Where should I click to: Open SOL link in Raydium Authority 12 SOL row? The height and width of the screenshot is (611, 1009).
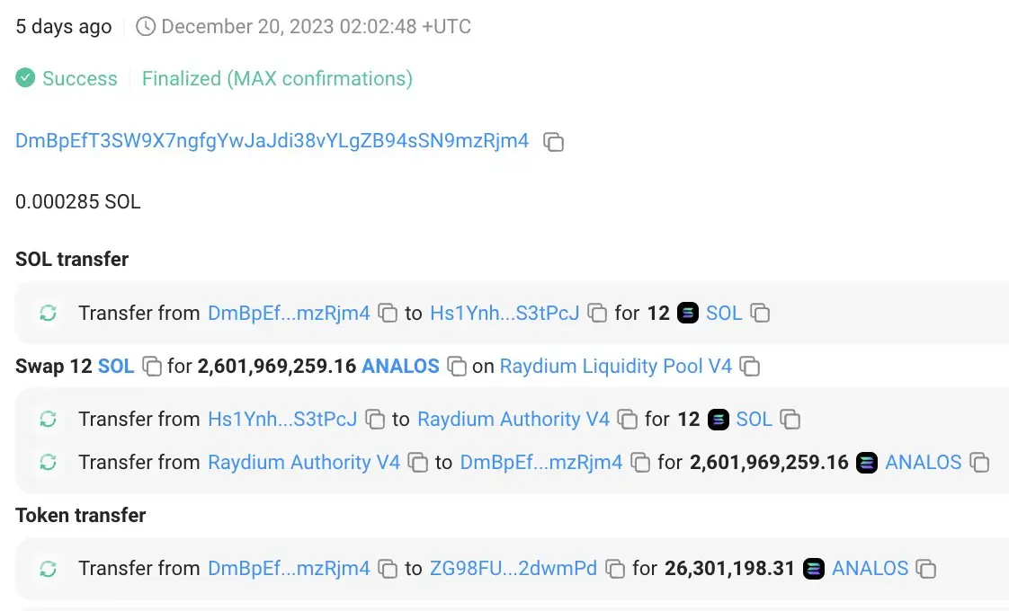click(x=755, y=420)
